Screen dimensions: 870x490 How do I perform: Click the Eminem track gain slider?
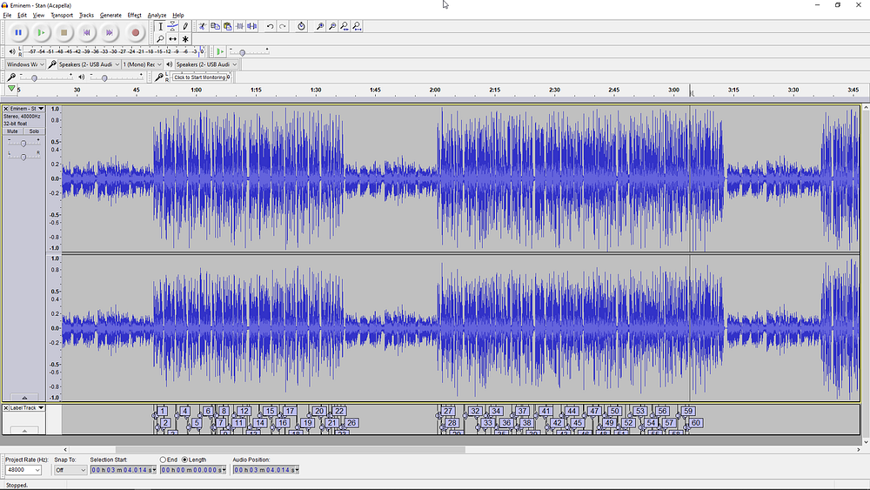(23, 143)
